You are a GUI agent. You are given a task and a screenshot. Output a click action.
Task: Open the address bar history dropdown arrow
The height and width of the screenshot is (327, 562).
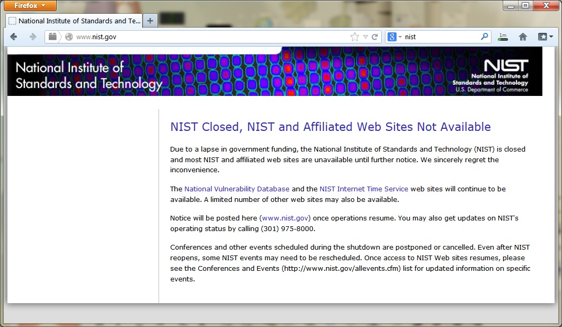pos(365,37)
